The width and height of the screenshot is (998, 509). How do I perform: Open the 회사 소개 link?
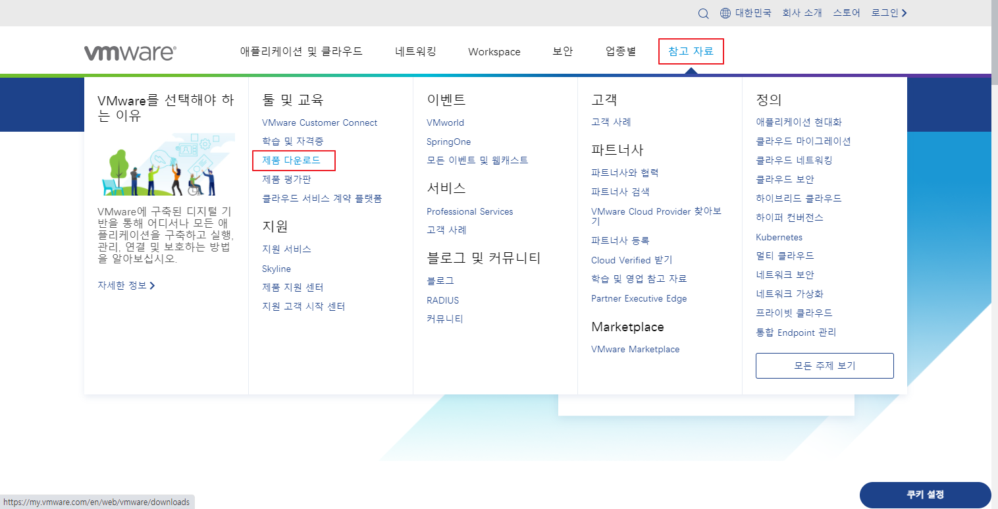point(802,13)
